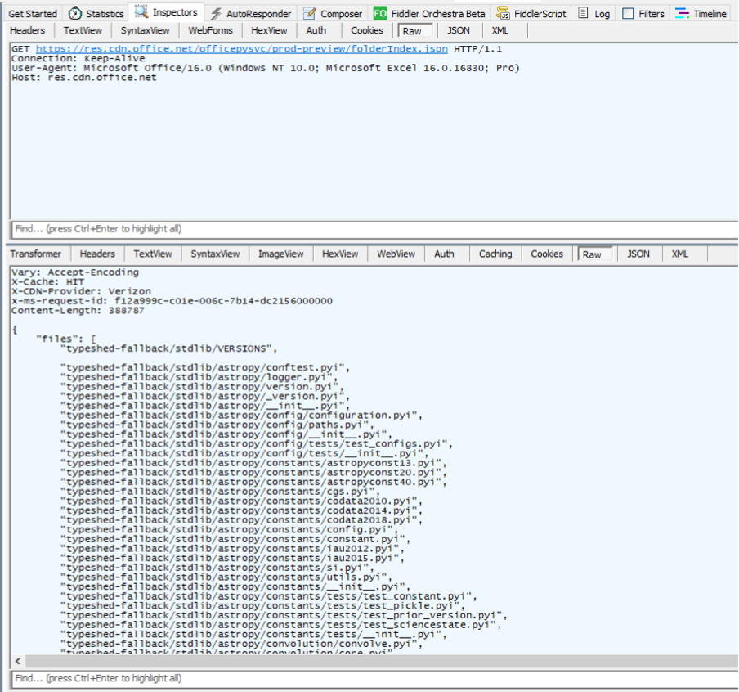Click the constants/tests/test_pickle.pyi entry
739x692 pixels.
click(x=263, y=605)
